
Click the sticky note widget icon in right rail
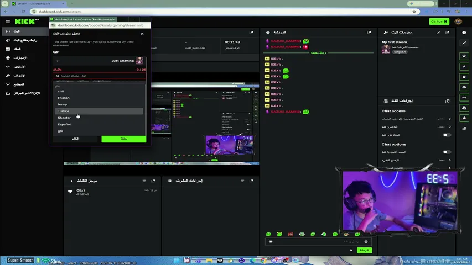[464, 77]
